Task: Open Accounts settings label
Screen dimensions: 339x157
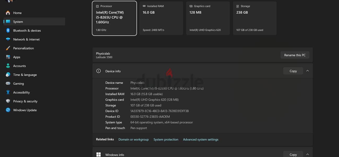Action: [20, 66]
